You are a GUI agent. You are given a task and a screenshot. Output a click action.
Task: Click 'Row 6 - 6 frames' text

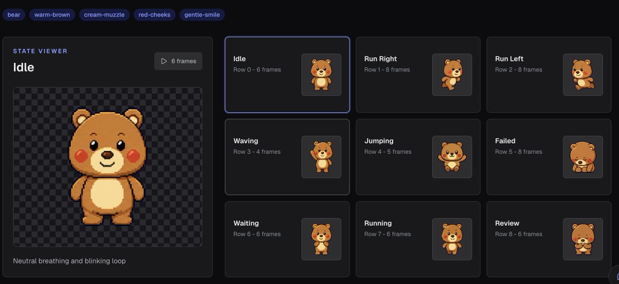tap(257, 234)
